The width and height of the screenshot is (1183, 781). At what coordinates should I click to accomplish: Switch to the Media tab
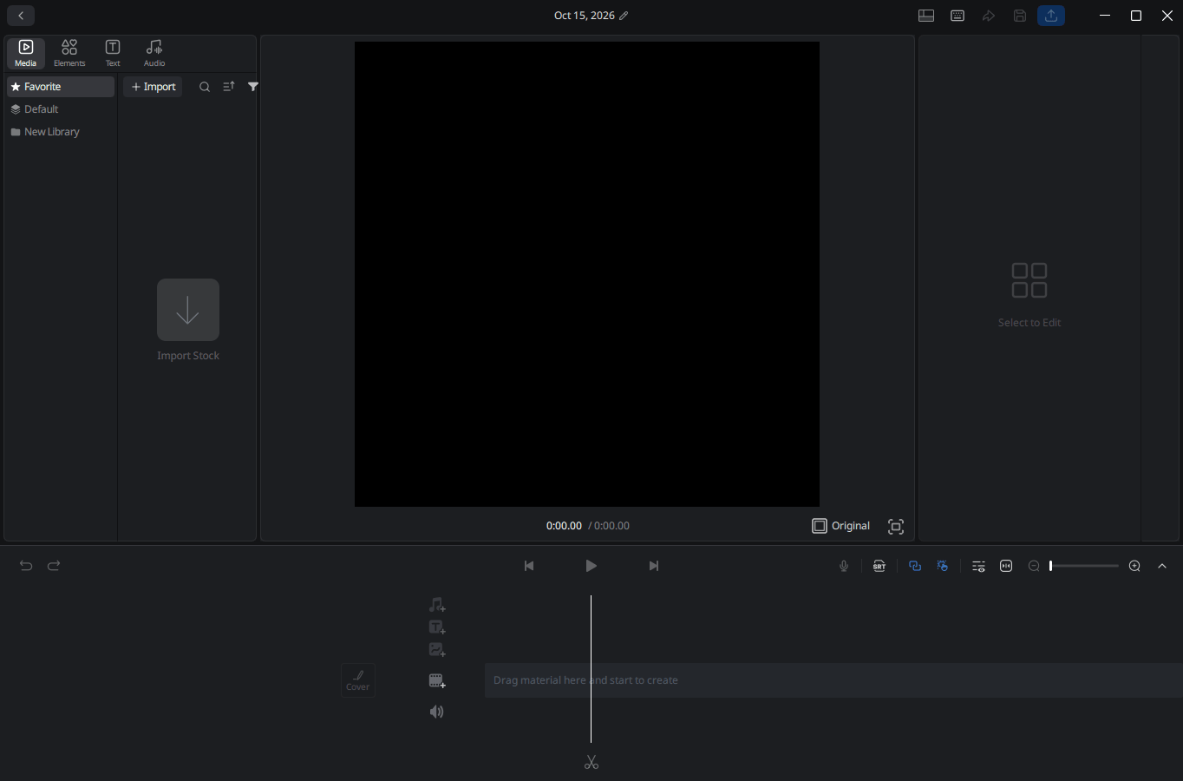point(26,53)
